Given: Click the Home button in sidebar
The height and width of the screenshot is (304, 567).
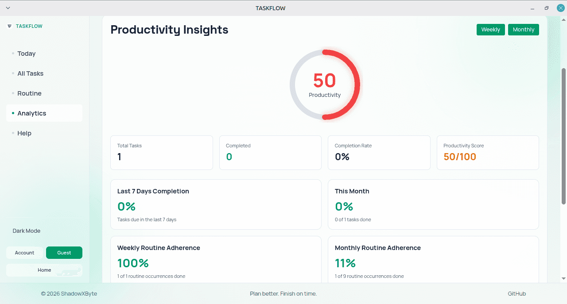Looking at the screenshot, I should click(44, 270).
